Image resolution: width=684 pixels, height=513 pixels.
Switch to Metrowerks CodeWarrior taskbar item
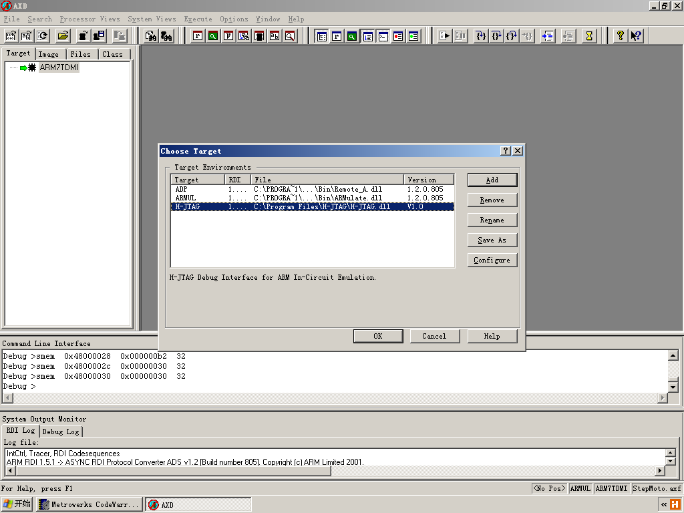90,505
